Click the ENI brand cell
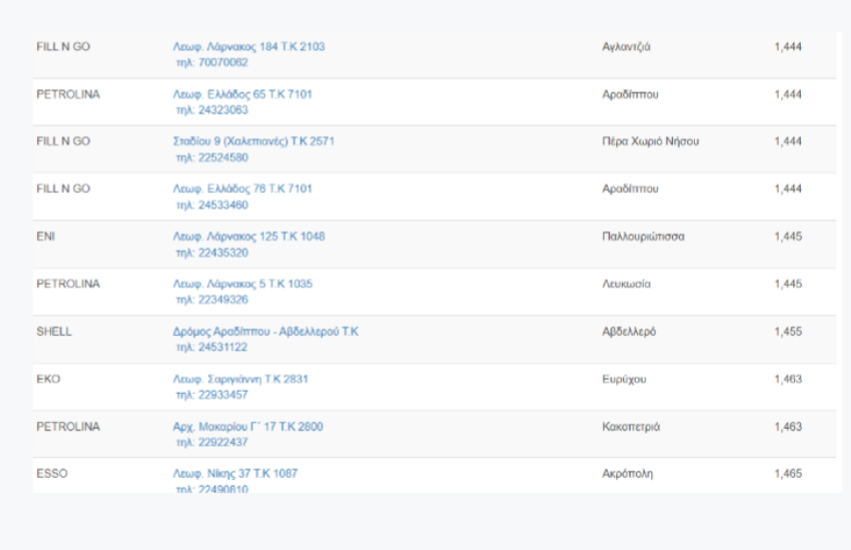The height and width of the screenshot is (550, 851). (x=45, y=236)
